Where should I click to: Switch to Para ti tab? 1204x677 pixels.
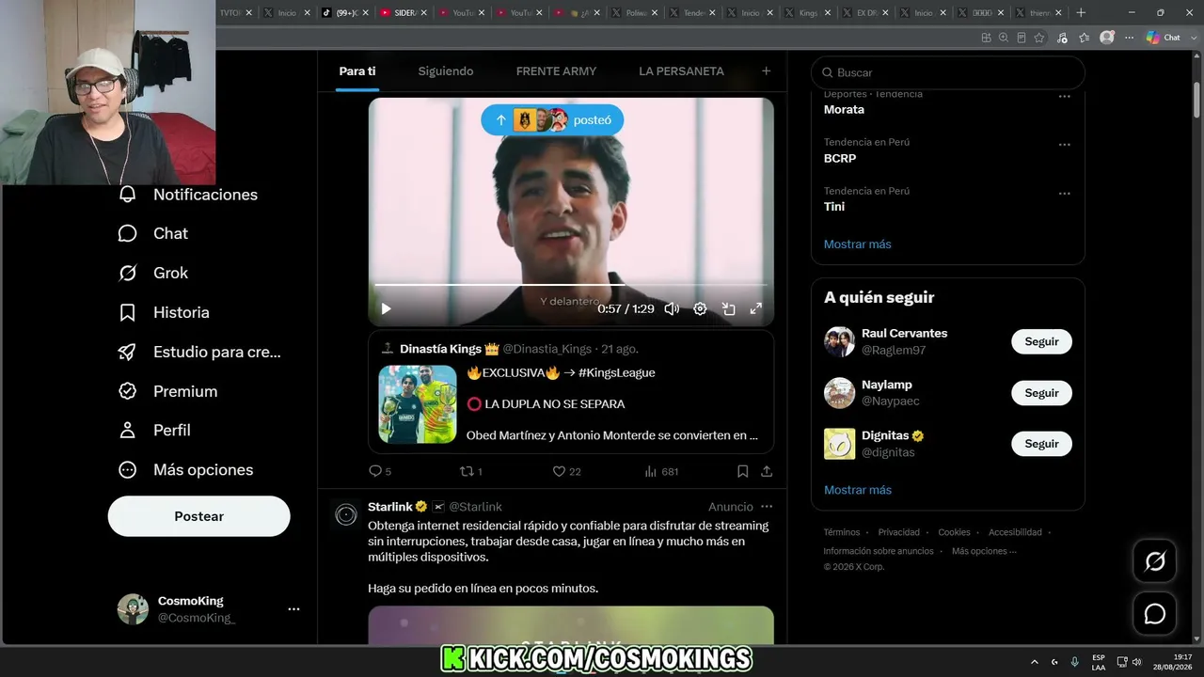click(357, 71)
